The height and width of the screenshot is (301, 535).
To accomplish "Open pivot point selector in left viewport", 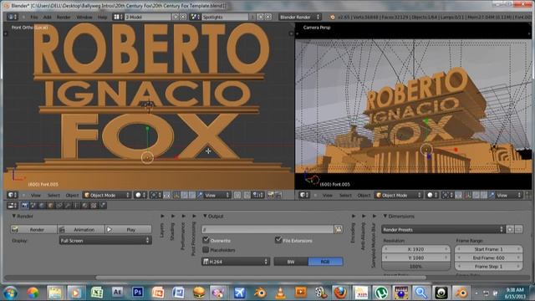I will click(x=155, y=195).
